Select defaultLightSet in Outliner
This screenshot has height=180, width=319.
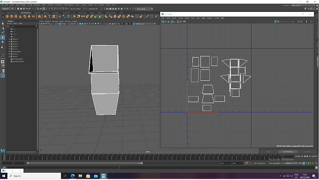tap(18, 59)
